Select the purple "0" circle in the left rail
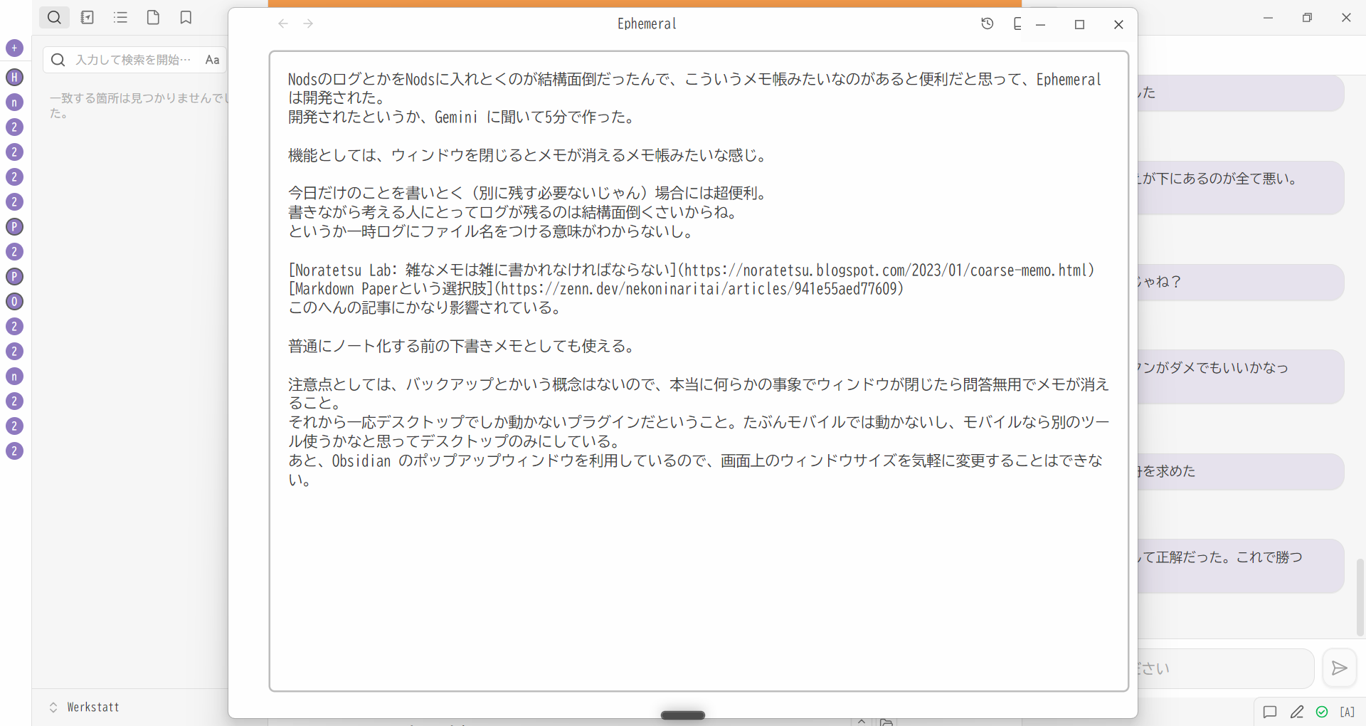The width and height of the screenshot is (1366, 726). point(14,301)
